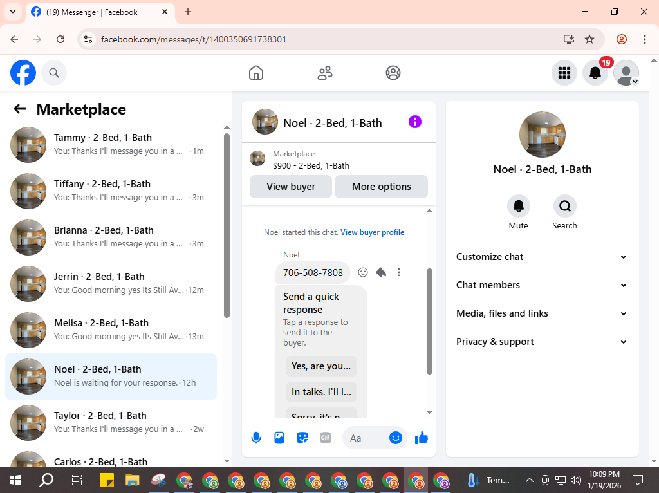Go to Facebook Home icon
This screenshot has height=493, width=659.
coord(256,73)
